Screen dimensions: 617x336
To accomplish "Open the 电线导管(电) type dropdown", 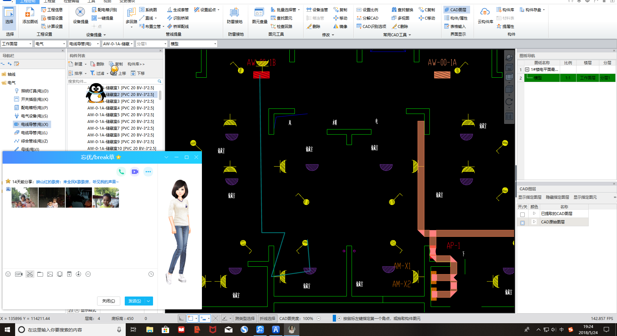I will (84, 44).
